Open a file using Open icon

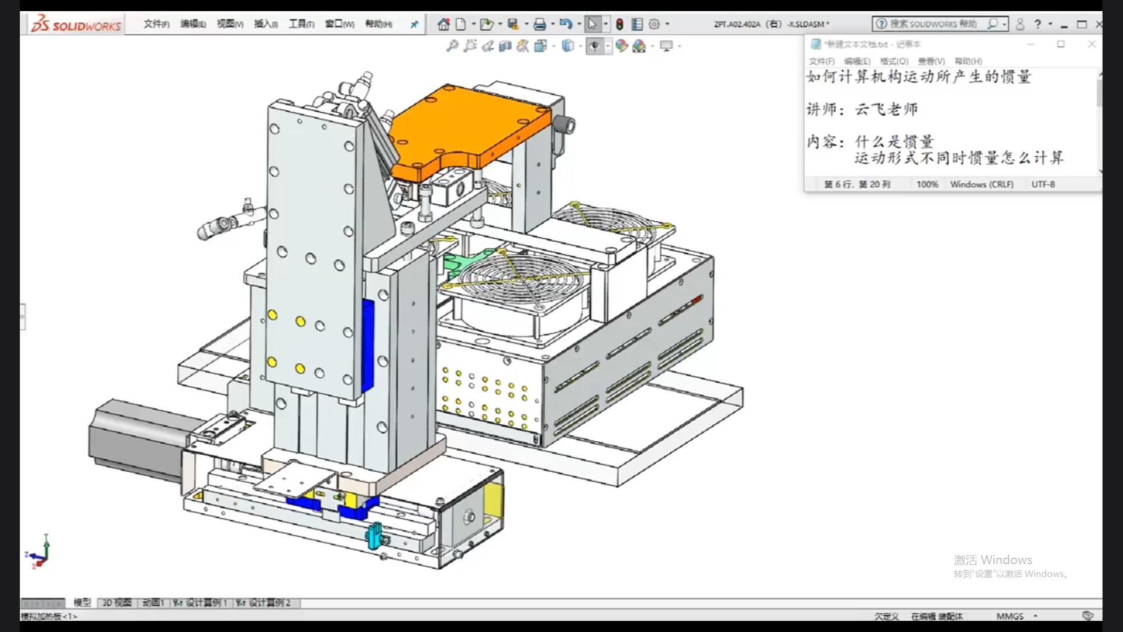(486, 24)
